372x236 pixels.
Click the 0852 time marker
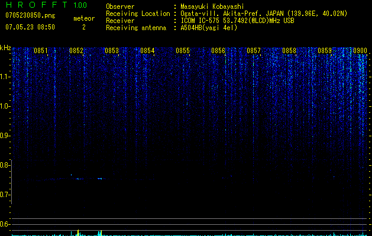pyautogui.click(x=76, y=51)
